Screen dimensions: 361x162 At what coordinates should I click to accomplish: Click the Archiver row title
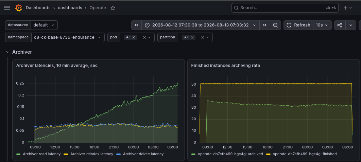[22, 52]
